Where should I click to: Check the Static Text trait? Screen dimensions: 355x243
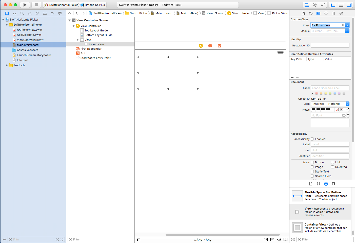pos(312,171)
